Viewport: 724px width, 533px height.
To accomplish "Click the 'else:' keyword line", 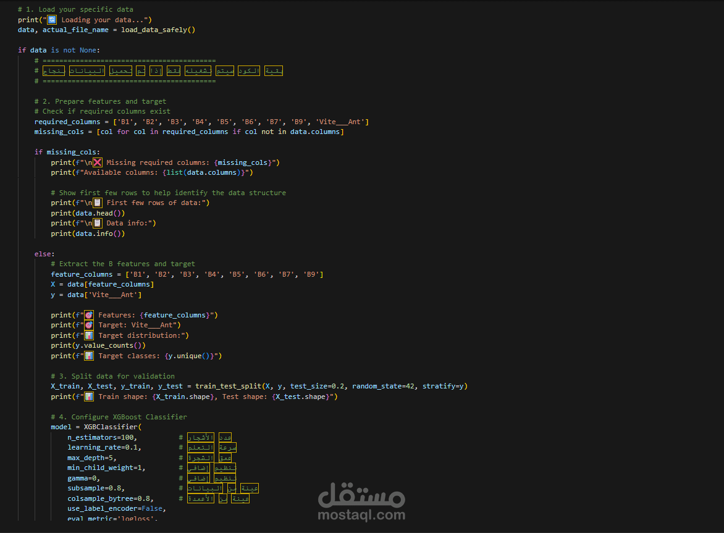I will pos(44,254).
